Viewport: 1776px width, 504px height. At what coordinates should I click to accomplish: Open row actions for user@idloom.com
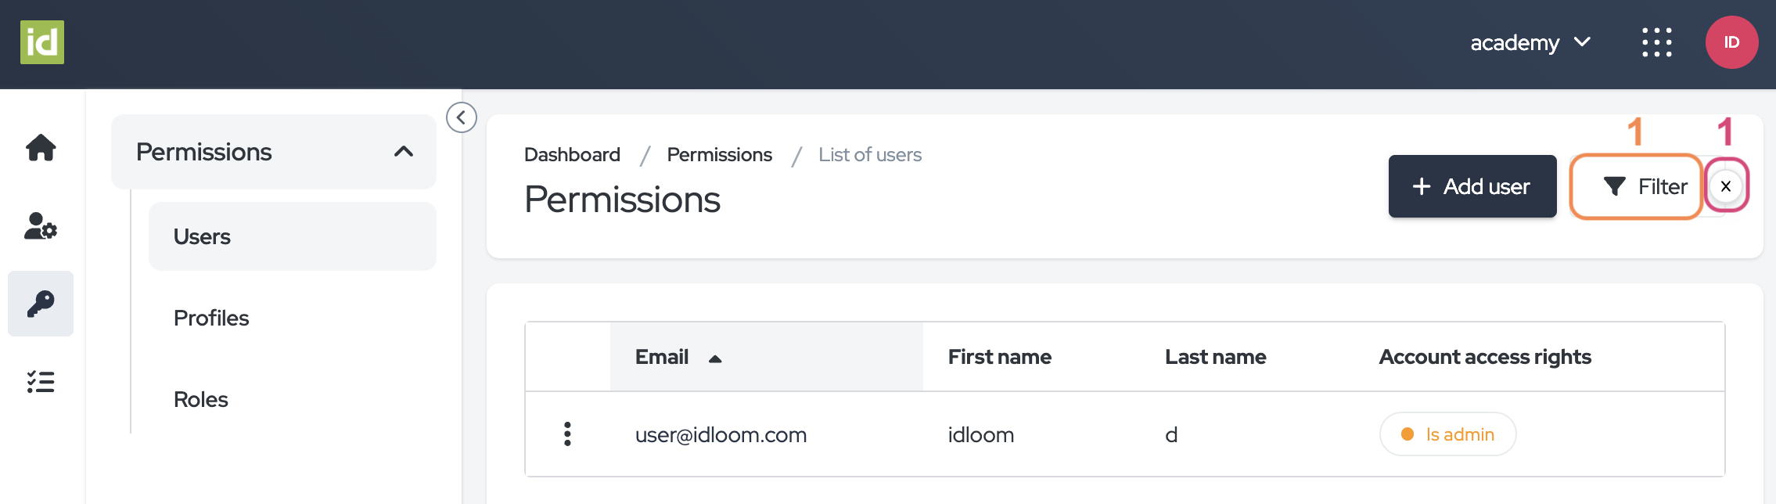coord(567,434)
